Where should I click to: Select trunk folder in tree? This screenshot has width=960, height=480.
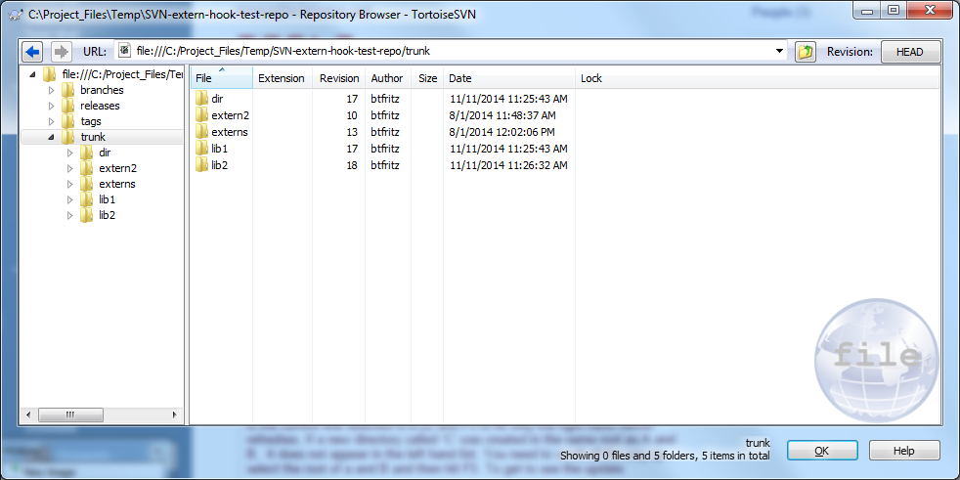(x=93, y=137)
